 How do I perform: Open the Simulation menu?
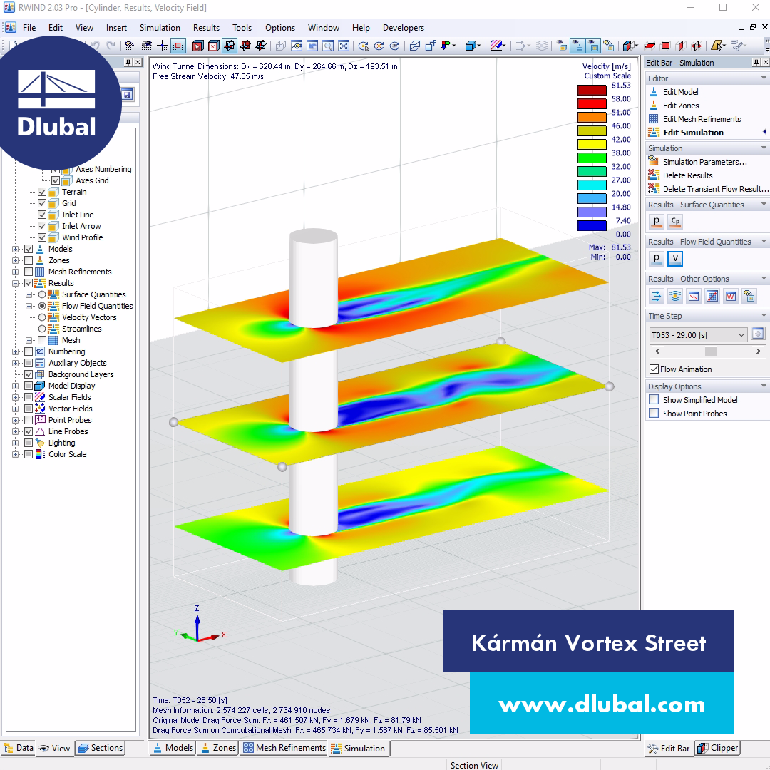click(x=160, y=28)
